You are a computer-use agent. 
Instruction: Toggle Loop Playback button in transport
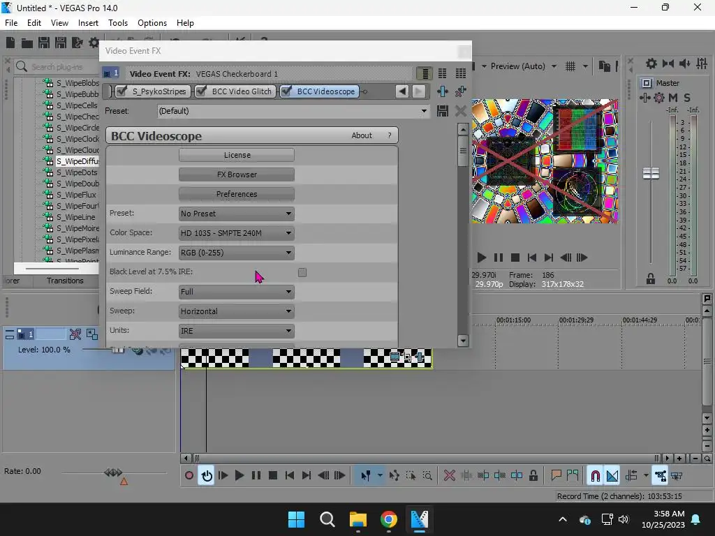click(x=207, y=475)
